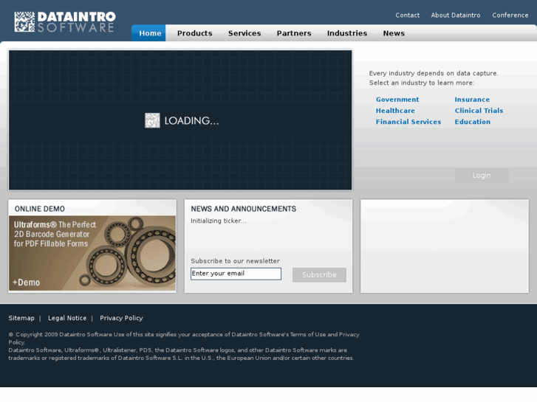Click the +Demo label on banner
The height and width of the screenshot is (402, 537).
click(x=26, y=283)
